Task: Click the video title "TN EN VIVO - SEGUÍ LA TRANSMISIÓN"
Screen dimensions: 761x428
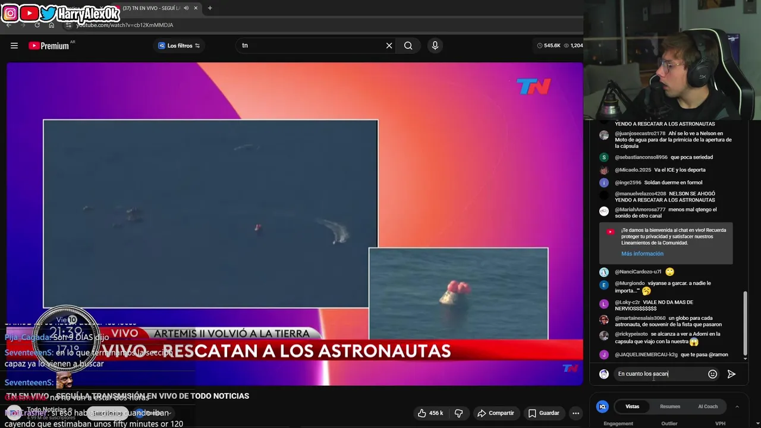Action: 128,396
